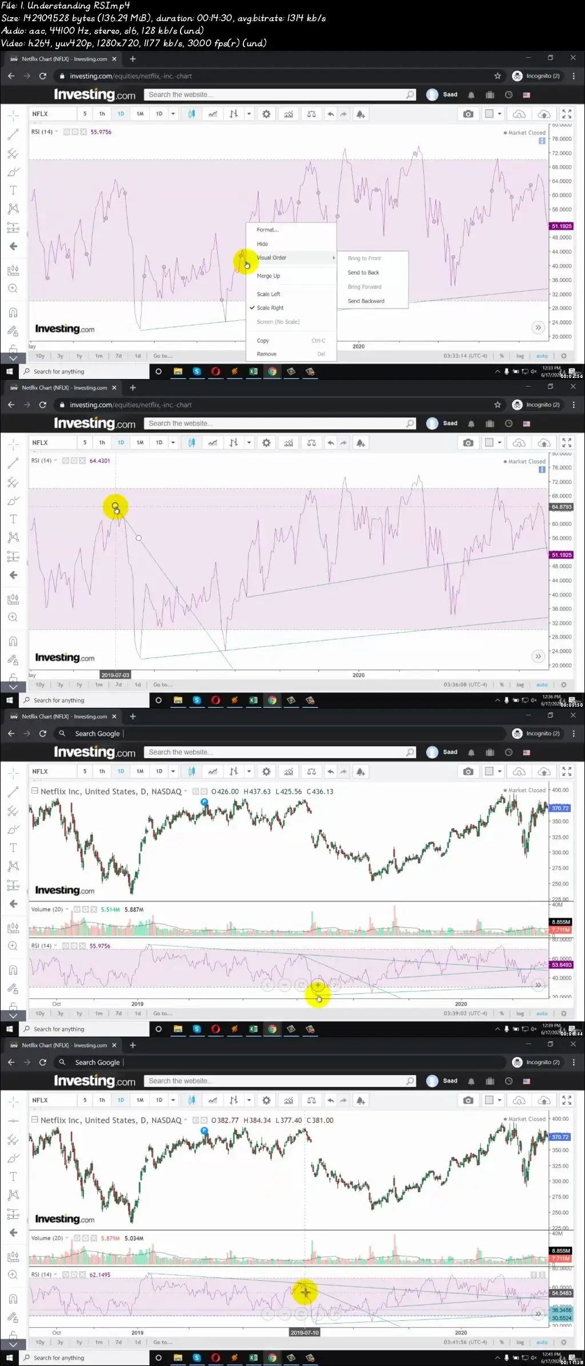Expand Volume (20) legend arrow in third frame
This screenshot has height=1366, width=585.
click(67, 910)
